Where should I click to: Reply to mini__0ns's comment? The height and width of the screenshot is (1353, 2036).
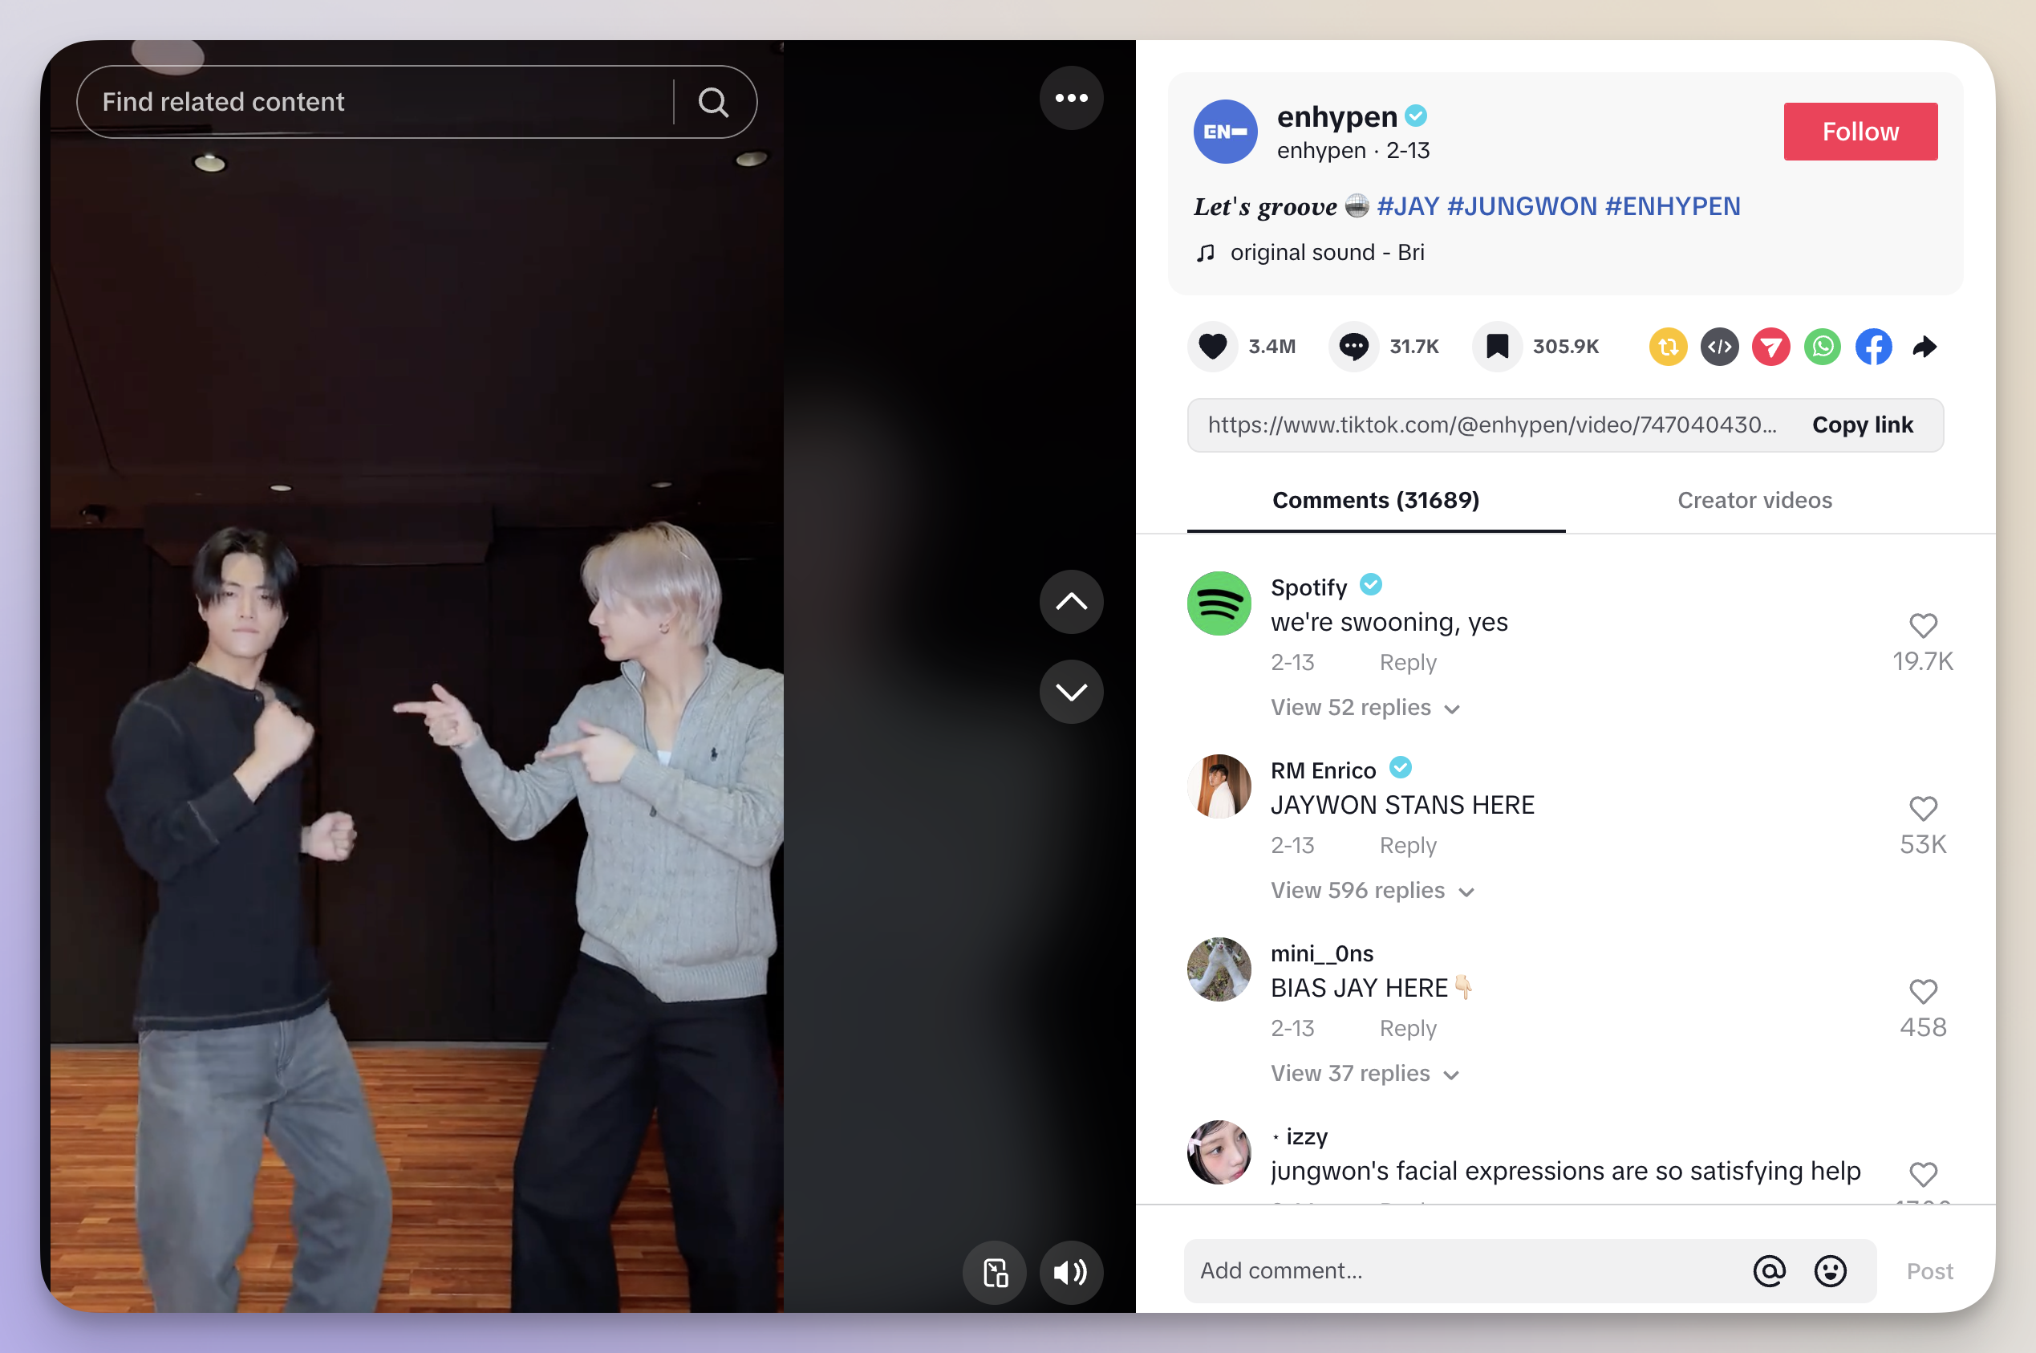tap(1407, 1029)
